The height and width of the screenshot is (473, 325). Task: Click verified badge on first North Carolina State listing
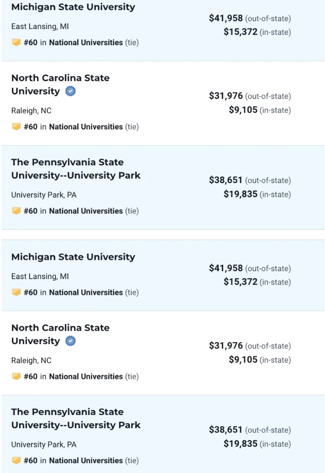pyautogui.click(x=71, y=92)
